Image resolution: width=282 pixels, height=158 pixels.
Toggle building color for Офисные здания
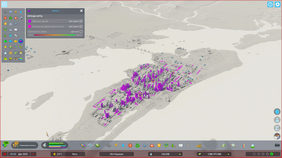pos(81,21)
